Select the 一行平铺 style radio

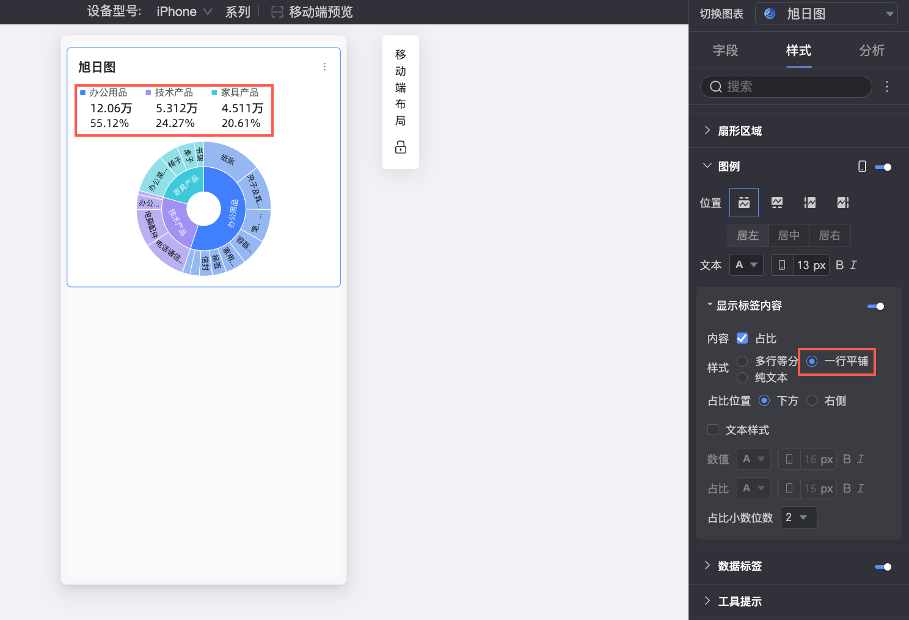click(812, 361)
